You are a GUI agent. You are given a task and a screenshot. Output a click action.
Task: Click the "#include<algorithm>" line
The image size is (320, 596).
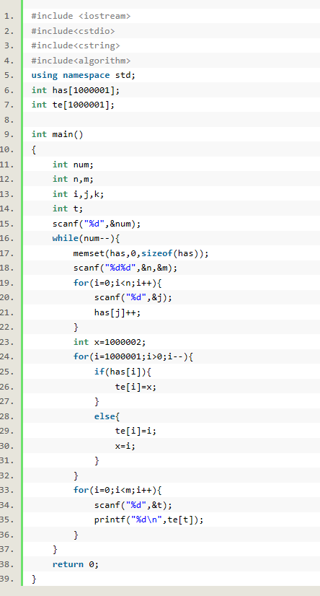pyautogui.click(x=81, y=61)
